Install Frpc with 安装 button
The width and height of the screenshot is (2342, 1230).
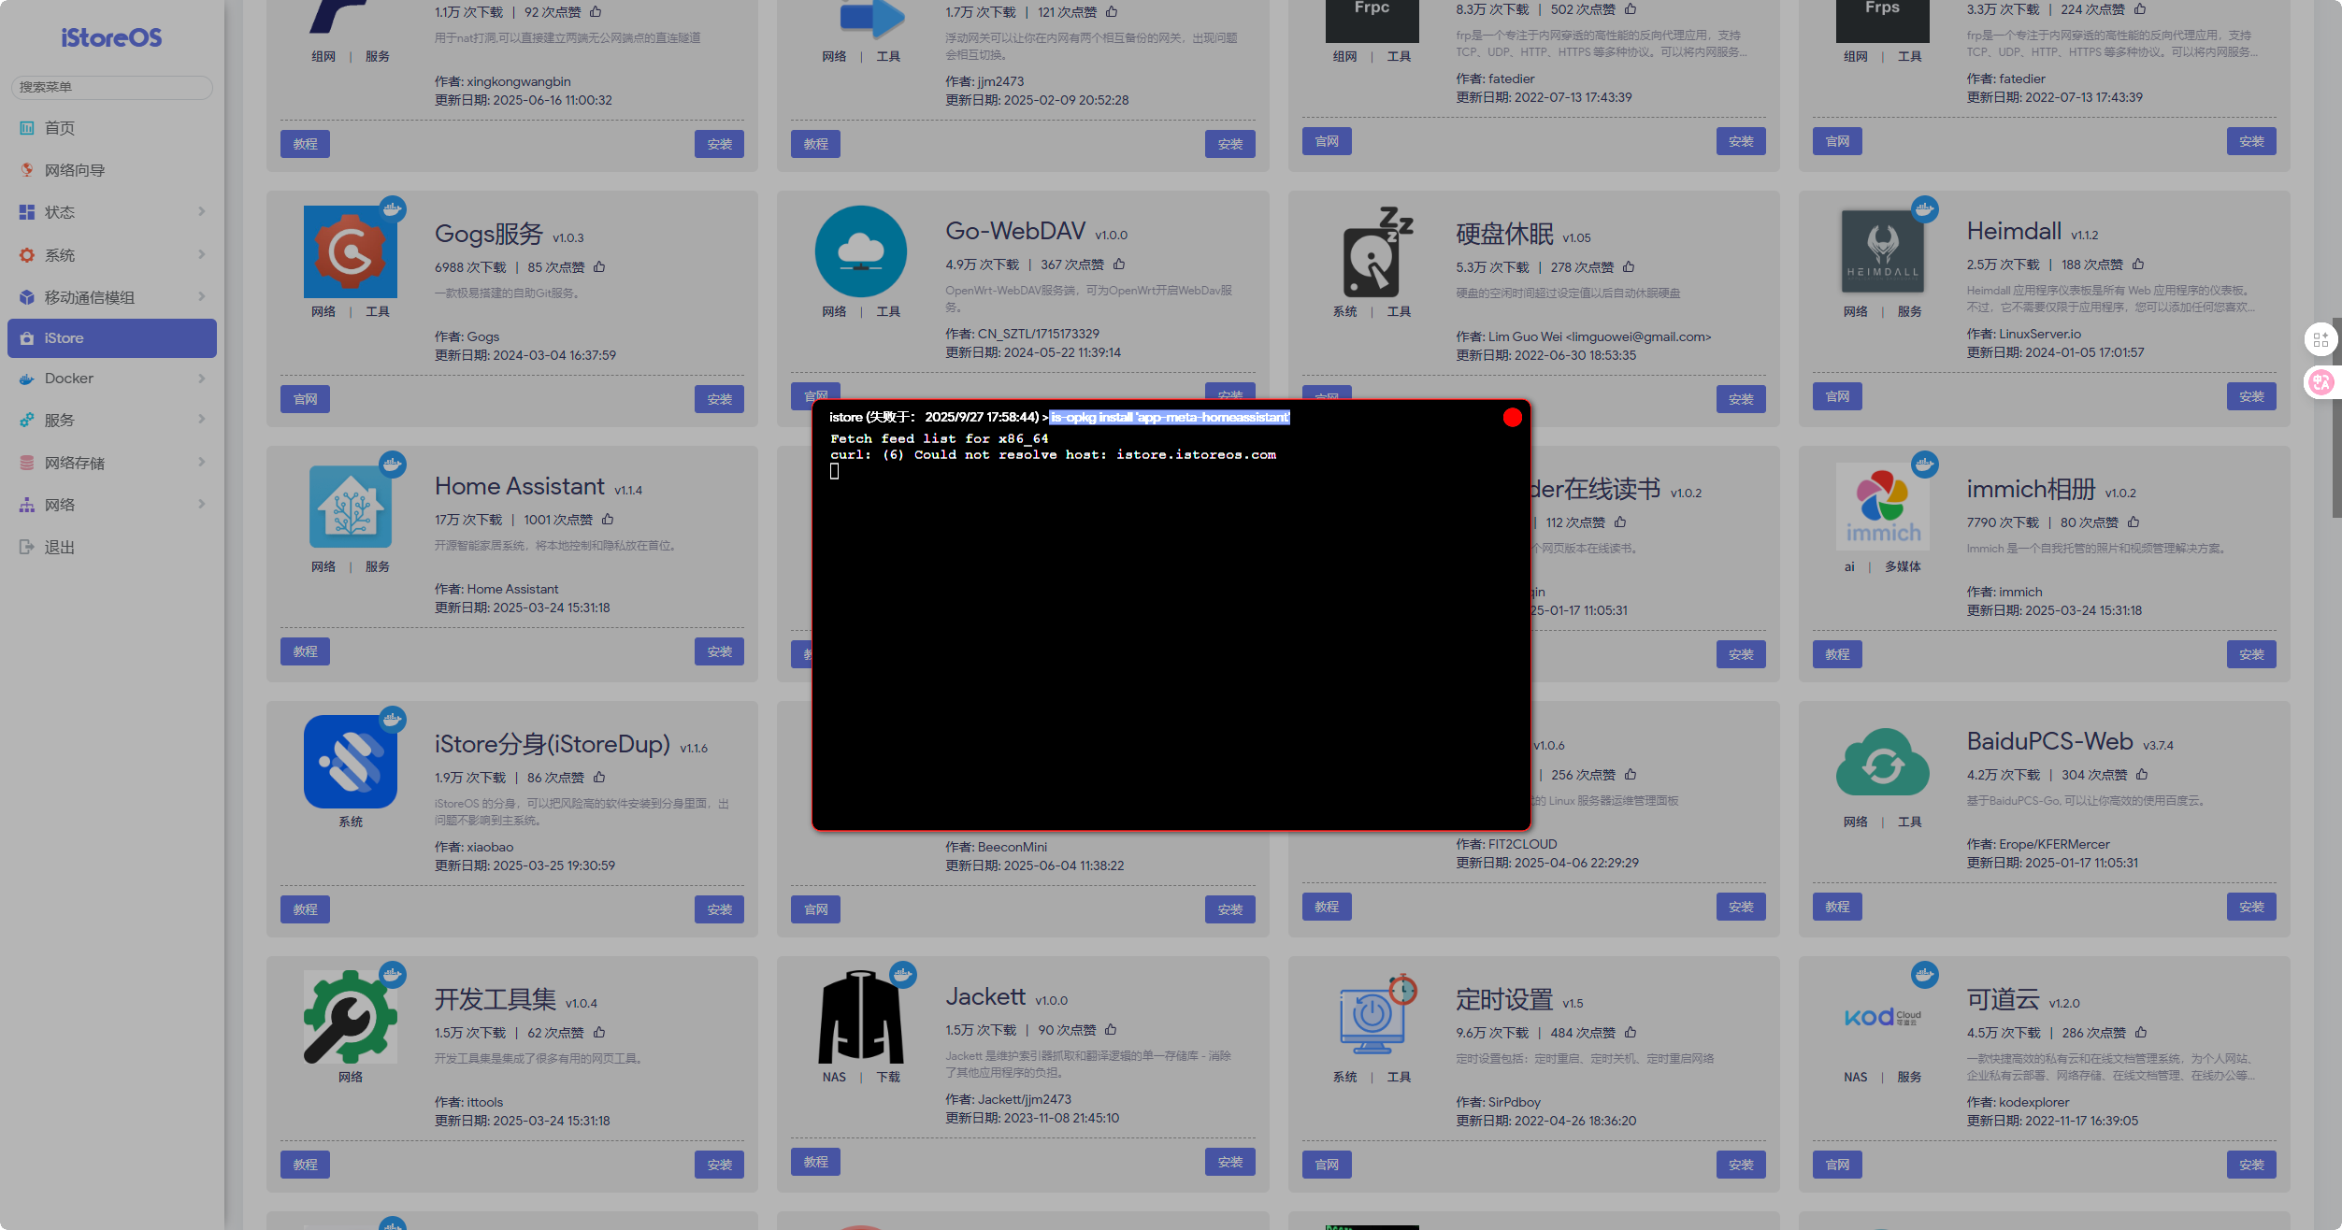pyautogui.click(x=1741, y=141)
